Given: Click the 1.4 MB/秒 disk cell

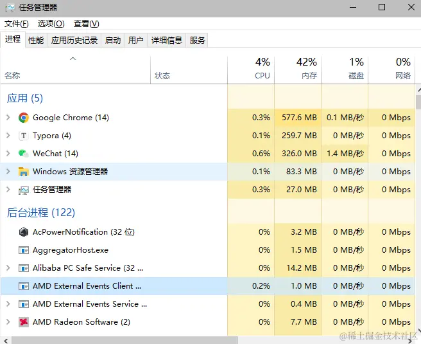Looking at the screenshot, I should pyautogui.click(x=345, y=153).
